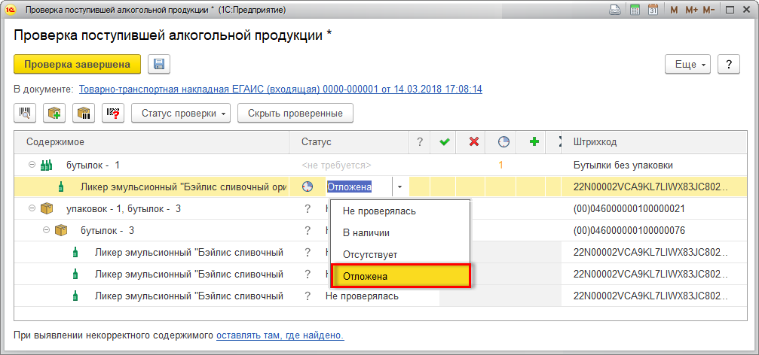The image size is (759, 355).
Task: Click the Статус column header
Action: pos(349,142)
